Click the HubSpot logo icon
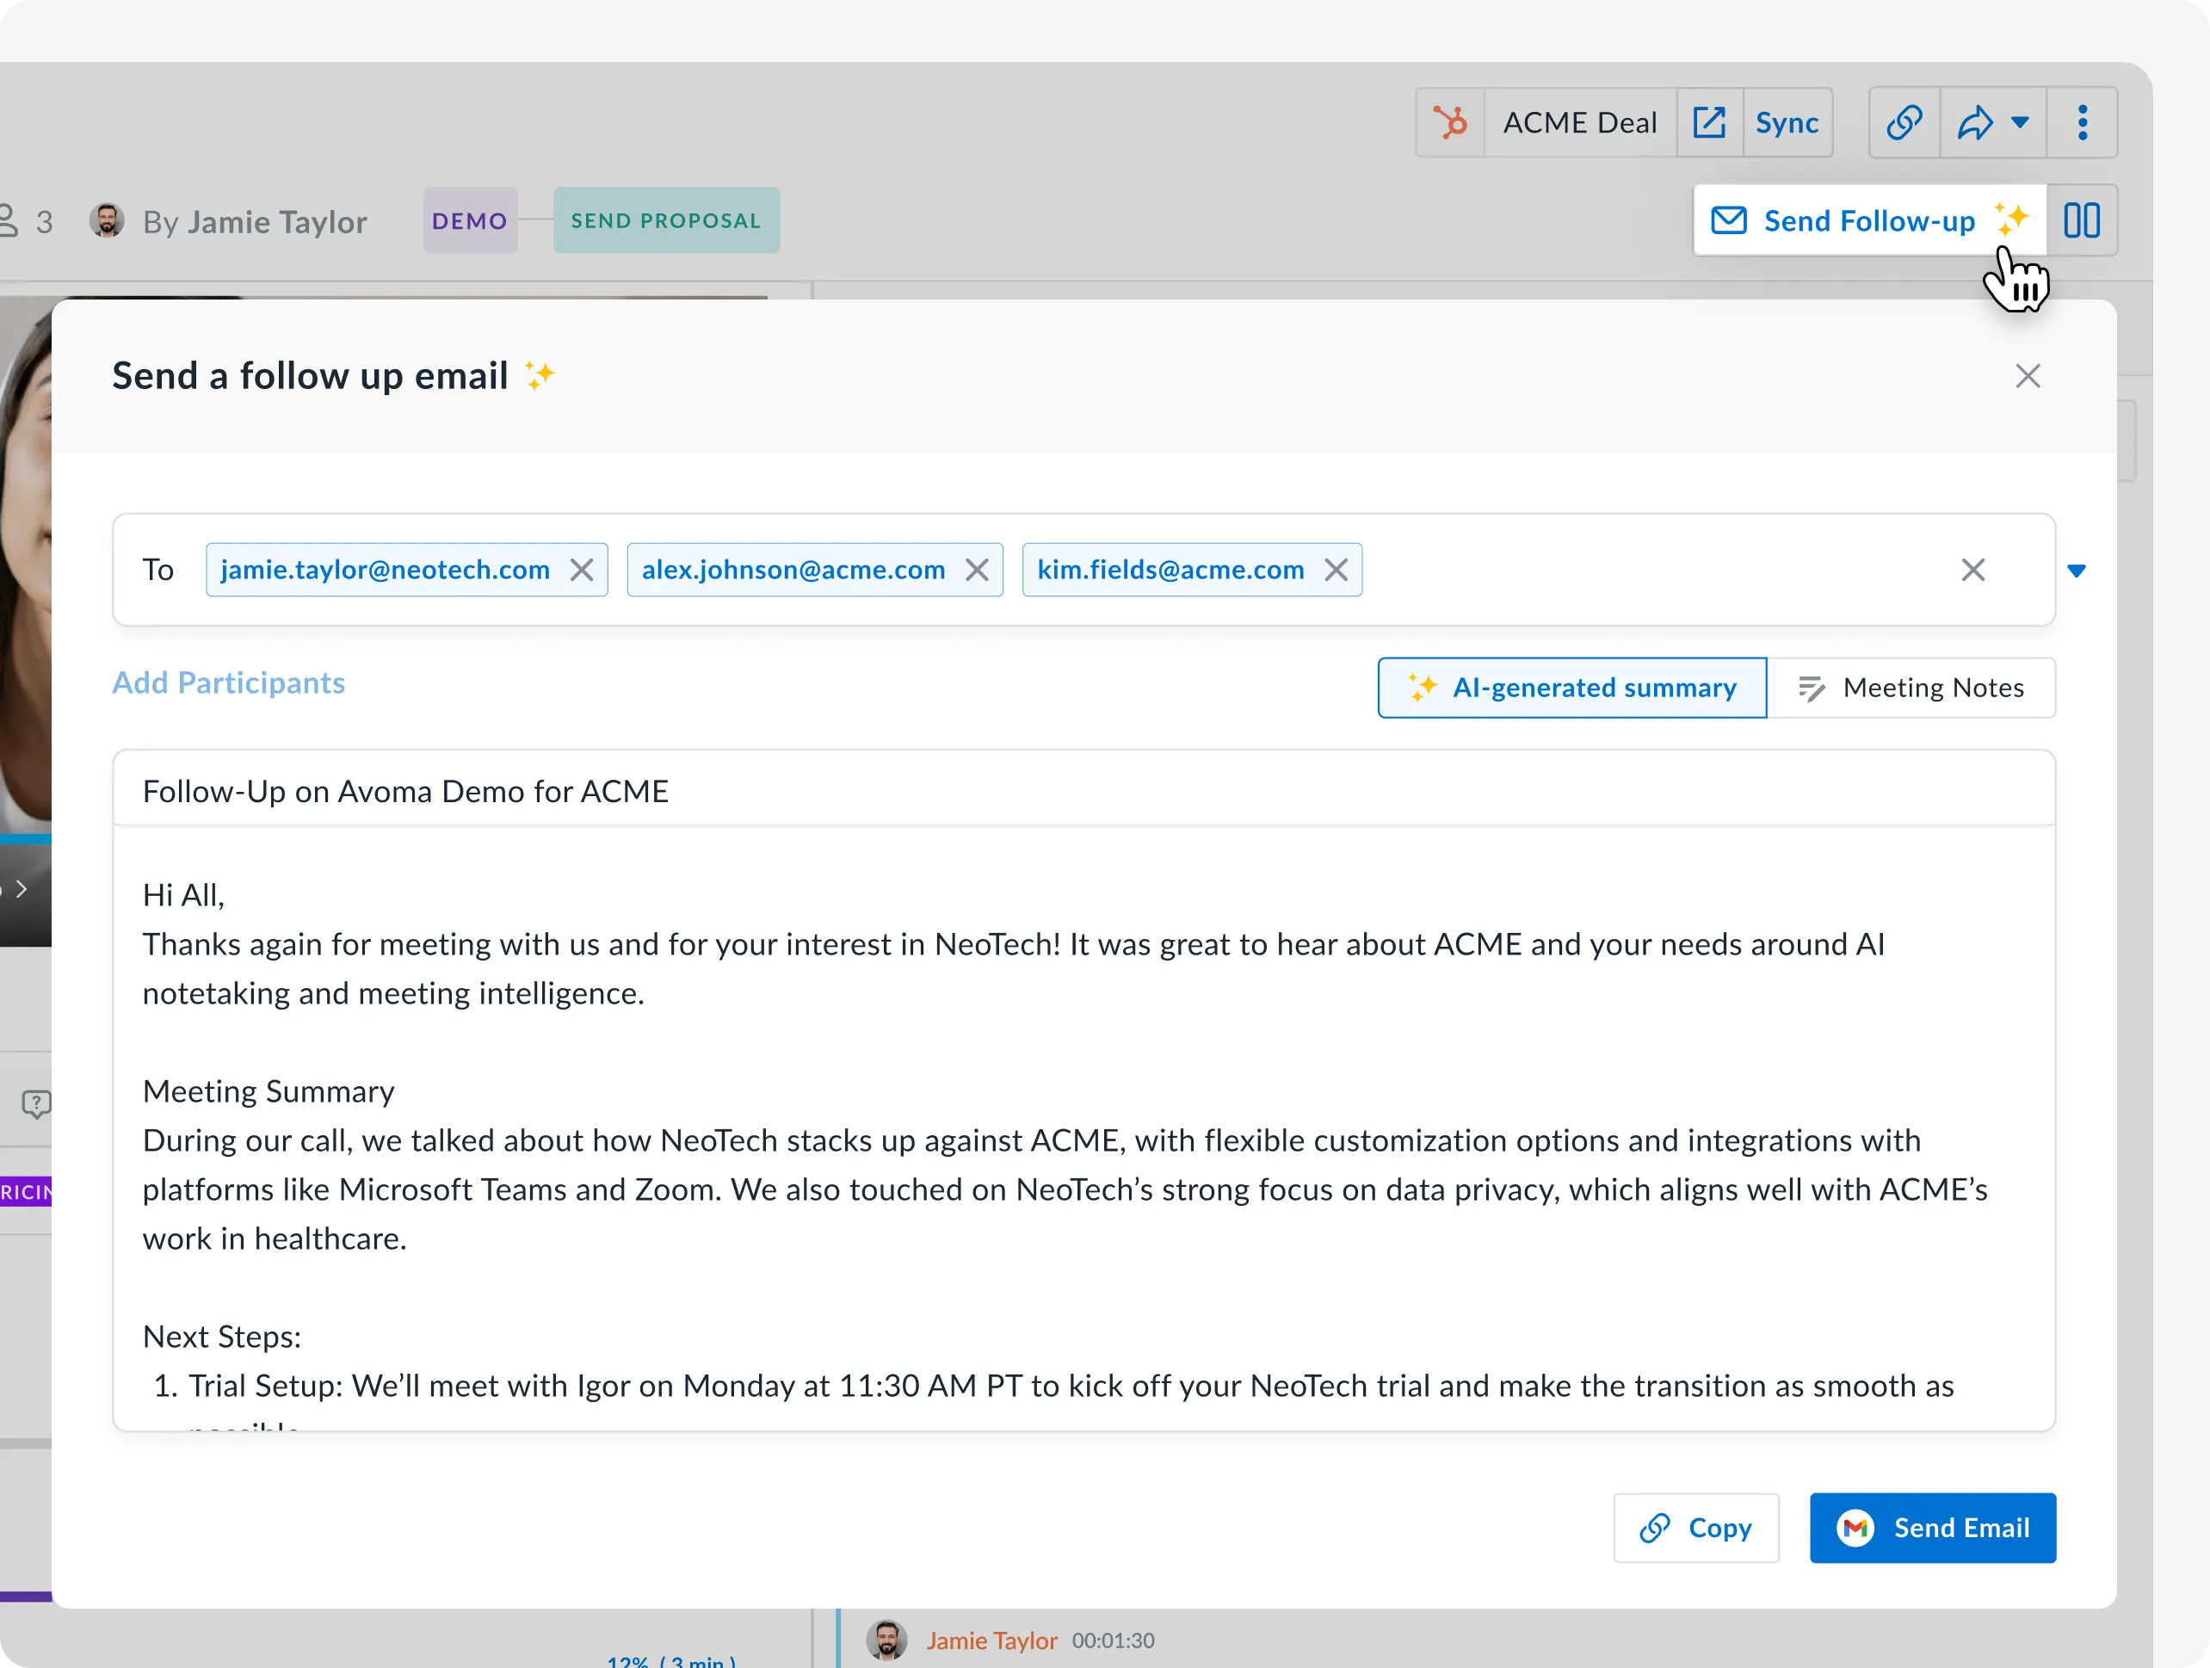Image resolution: width=2210 pixels, height=1668 pixels. coord(1450,123)
